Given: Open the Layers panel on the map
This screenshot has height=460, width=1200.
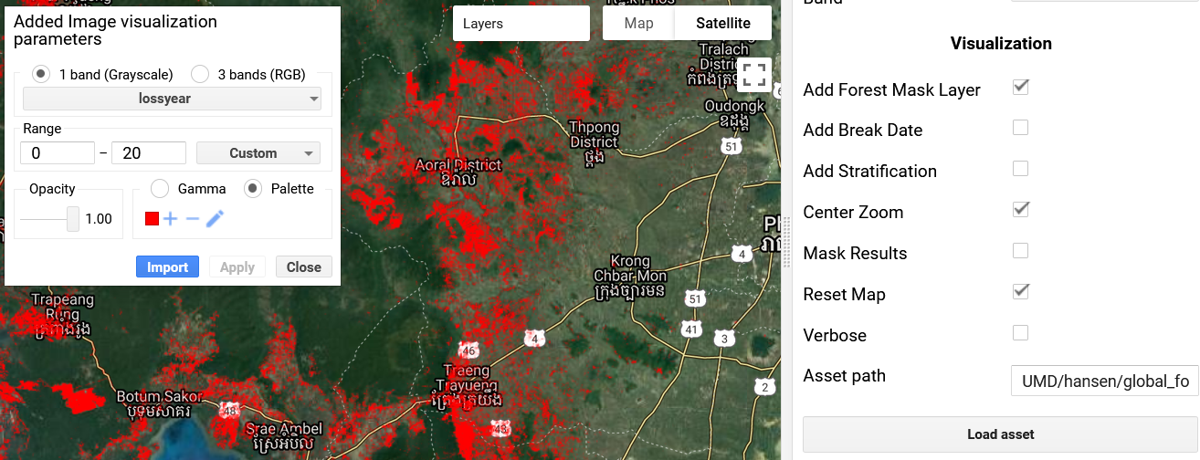Looking at the screenshot, I should tap(521, 24).
